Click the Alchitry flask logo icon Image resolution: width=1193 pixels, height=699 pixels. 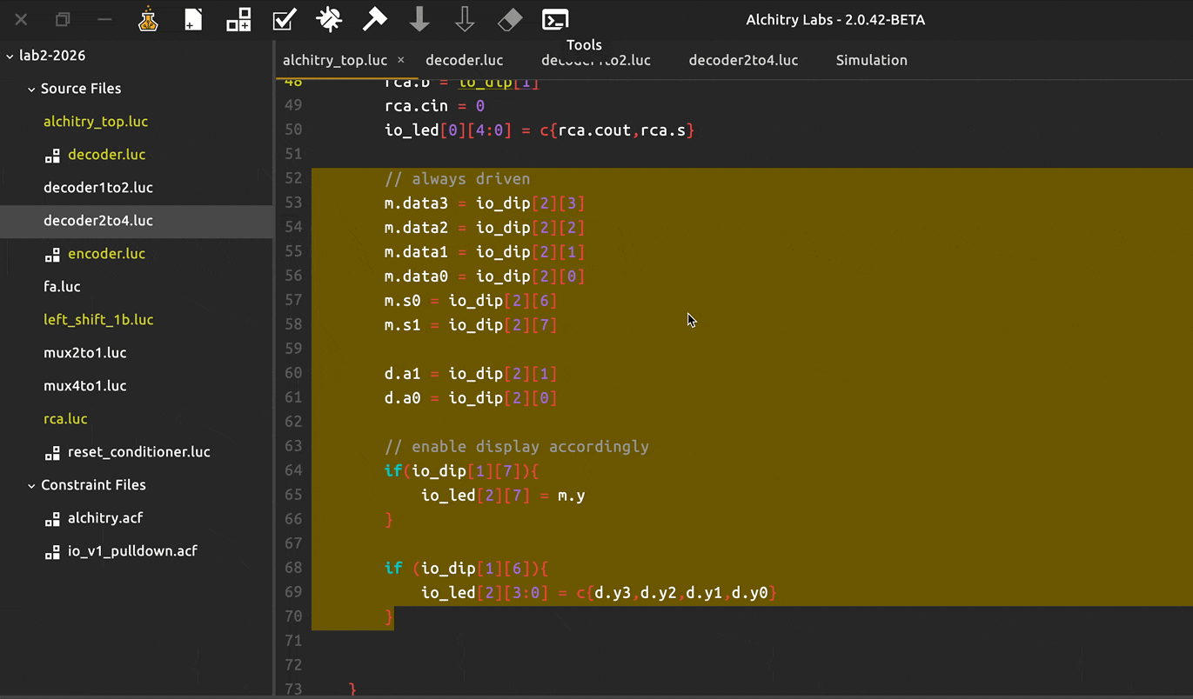coord(148,20)
